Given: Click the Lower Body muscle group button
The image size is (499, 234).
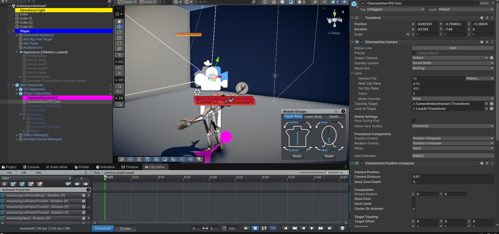Looking at the screenshot, I should (313, 117).
